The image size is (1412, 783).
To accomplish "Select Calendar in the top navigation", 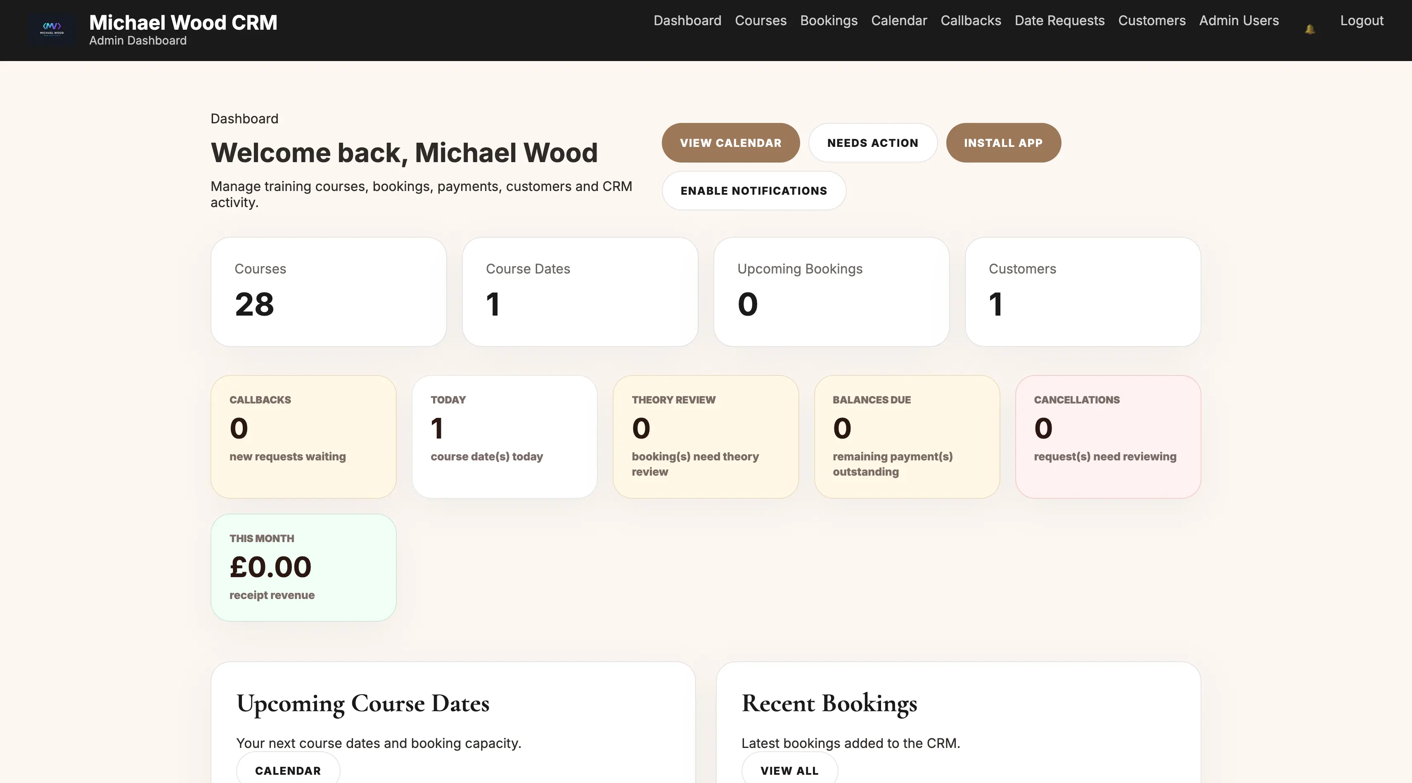I will point(899,21).
